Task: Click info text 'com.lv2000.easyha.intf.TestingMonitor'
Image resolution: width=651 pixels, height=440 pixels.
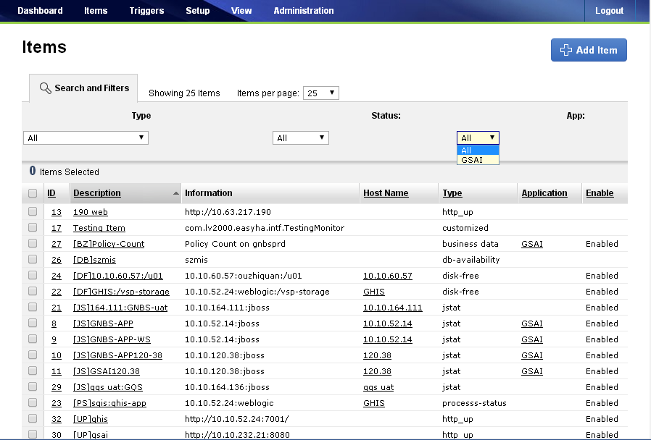Action: (x=265, y=228)
